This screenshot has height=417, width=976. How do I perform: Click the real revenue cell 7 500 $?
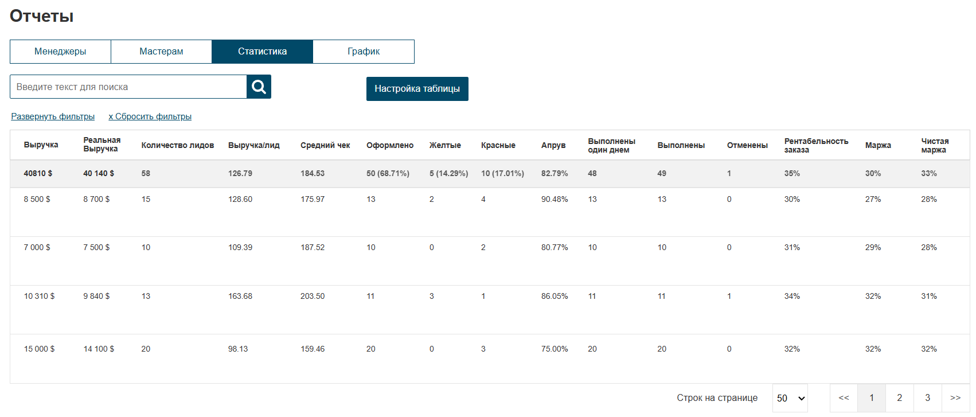(x=96, y=247)
